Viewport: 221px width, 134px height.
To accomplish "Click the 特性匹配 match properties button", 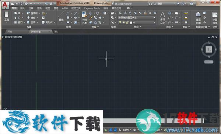I will pyautogui.click(x=85, y=18).
